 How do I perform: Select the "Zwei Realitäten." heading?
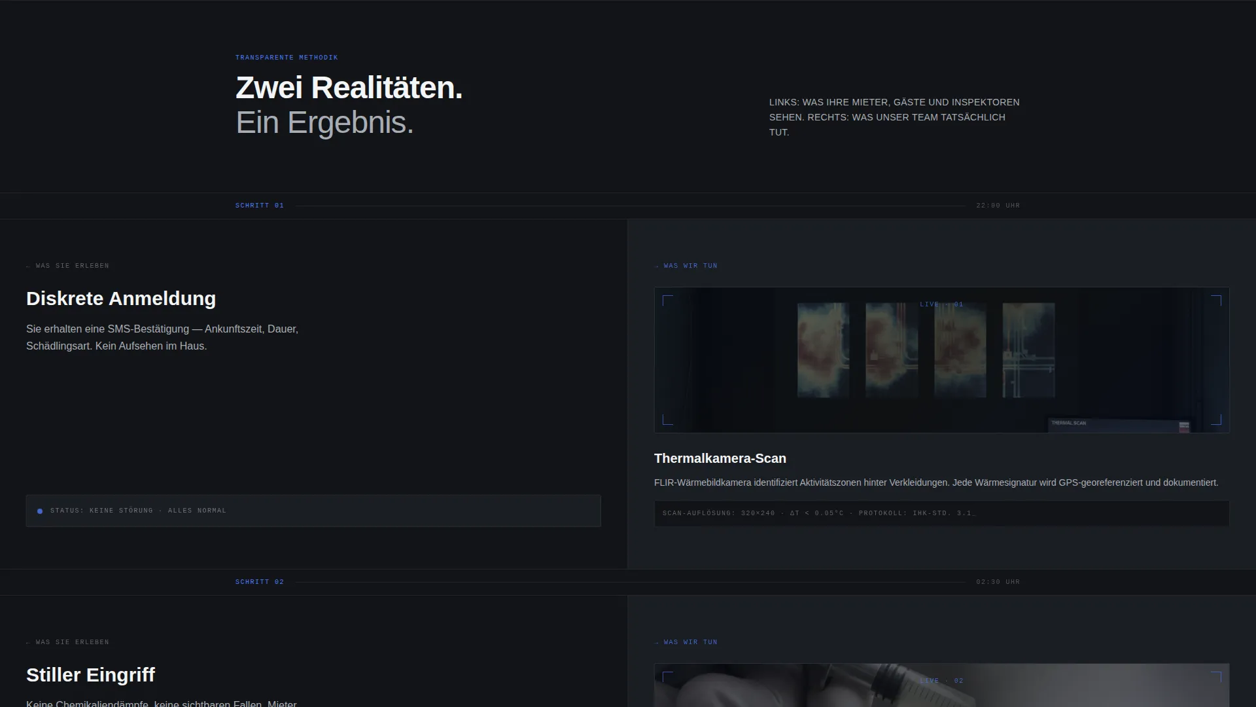(x=349, y=88)
